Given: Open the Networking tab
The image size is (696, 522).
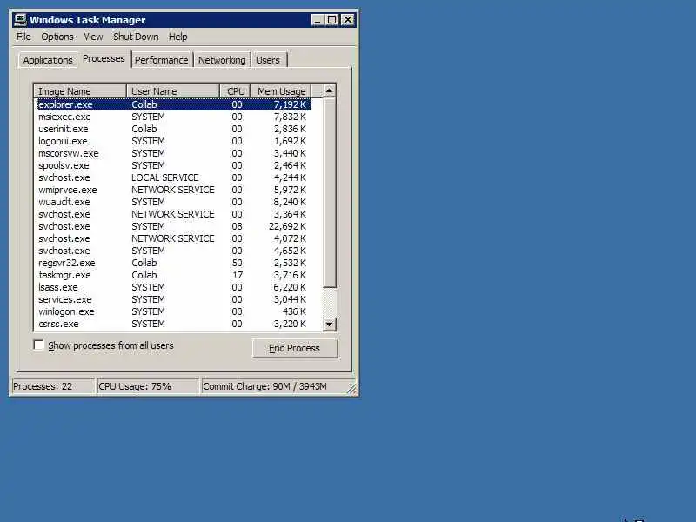Looking at the screenshot, I should click(222, 60).
